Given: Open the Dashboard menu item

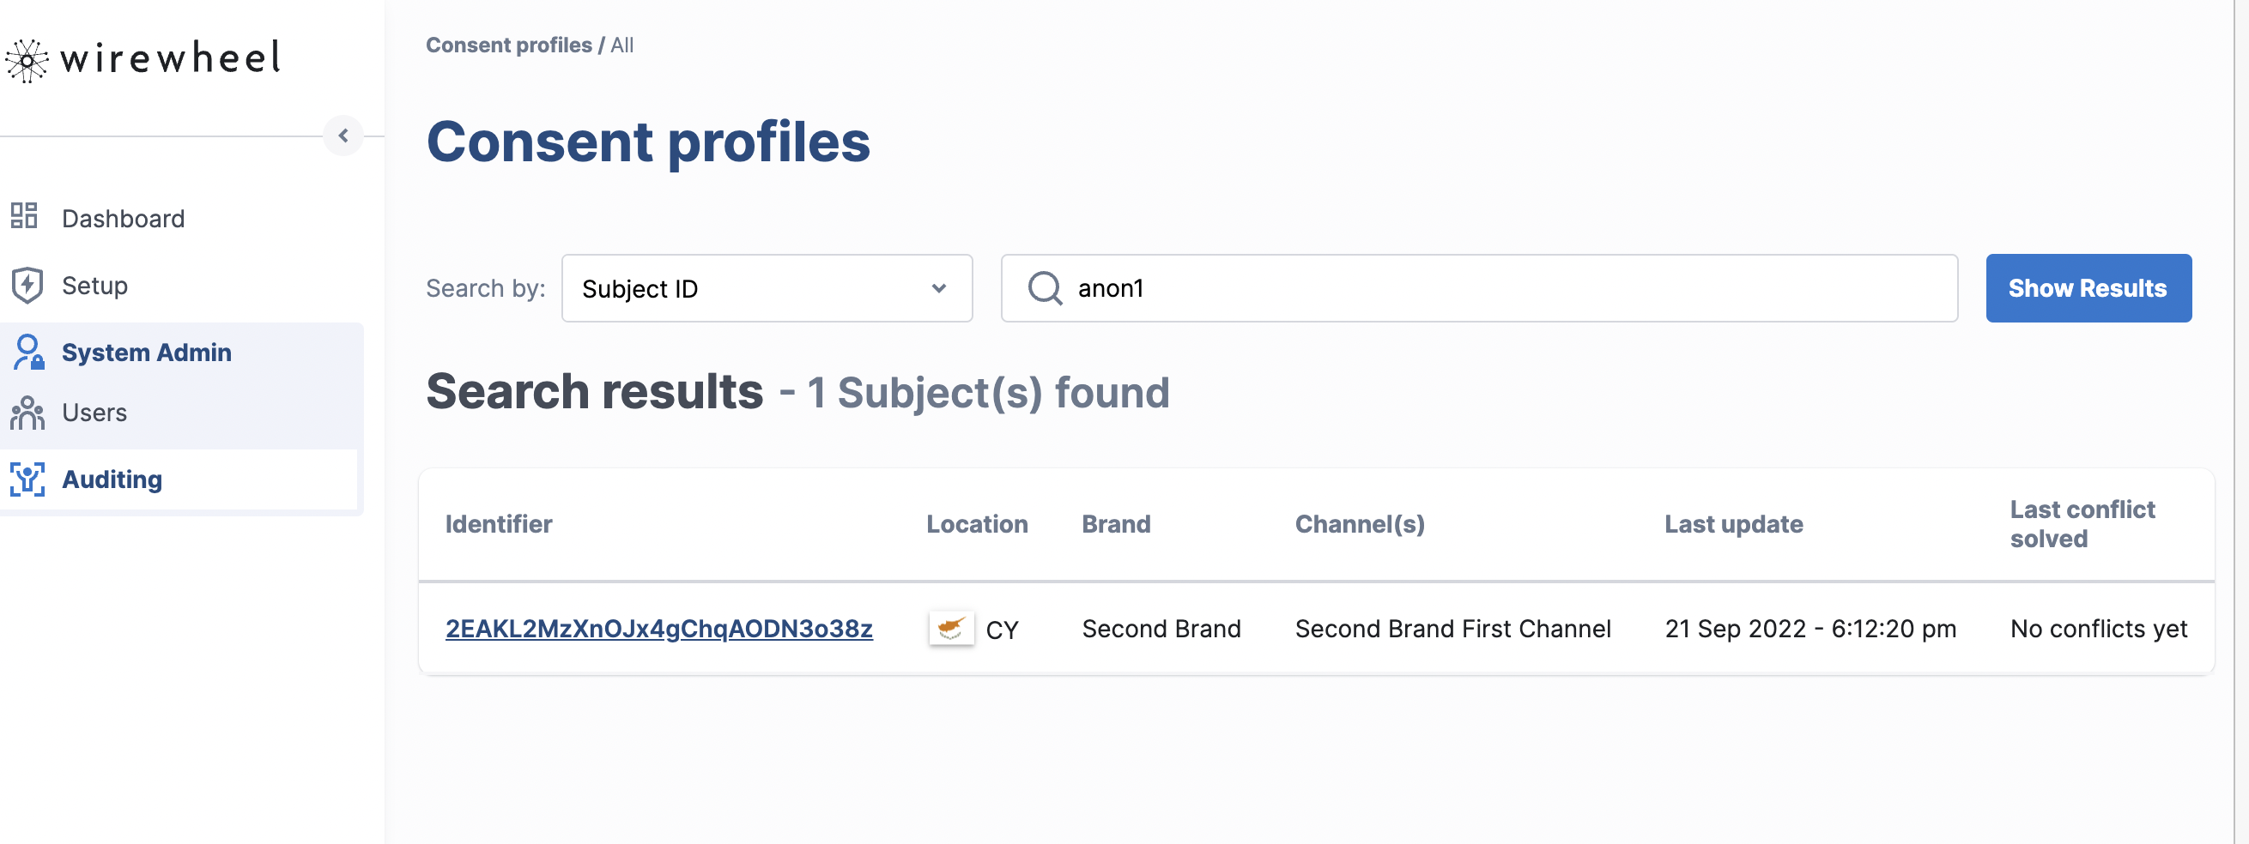Looking at the screenshot, I should click(x=123, y=218).
